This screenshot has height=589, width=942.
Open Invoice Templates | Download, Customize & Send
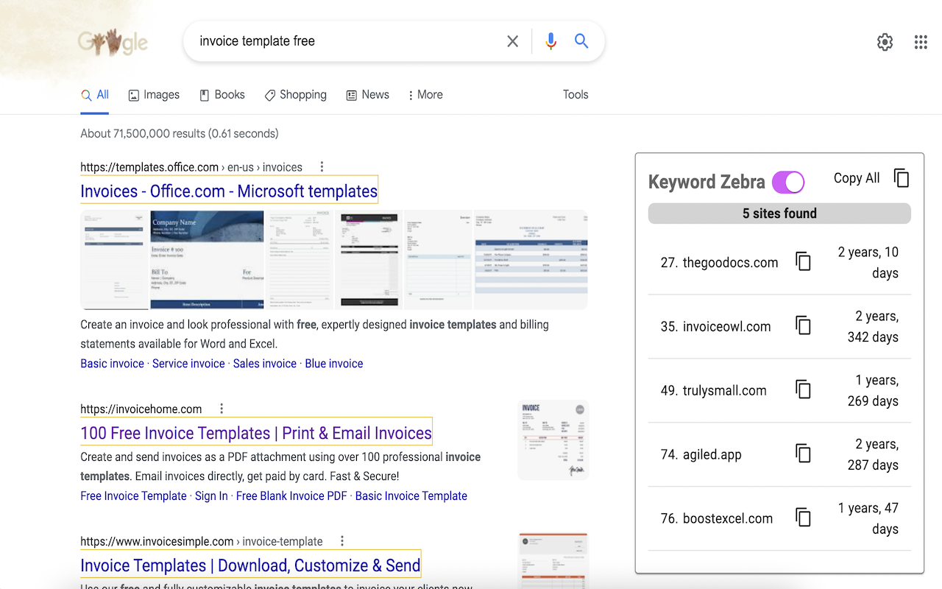coord(250,565)
